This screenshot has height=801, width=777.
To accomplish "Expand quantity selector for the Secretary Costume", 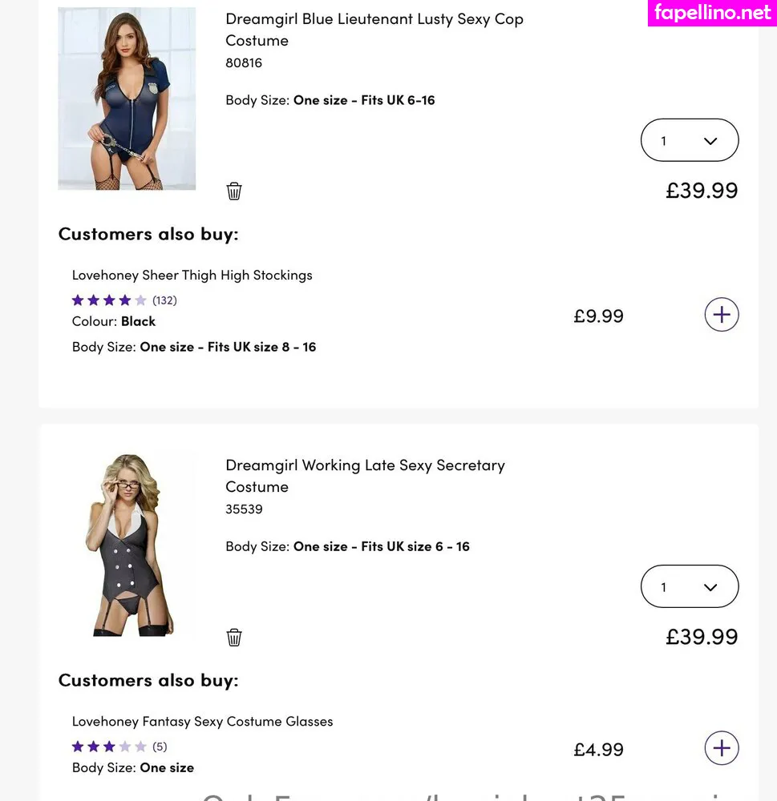I will pyautogui.click(x=690, y=587).
